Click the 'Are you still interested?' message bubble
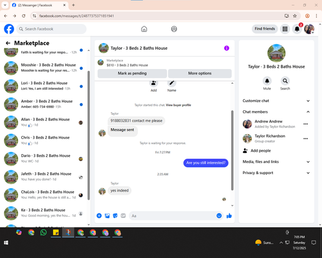 [206, 163]
